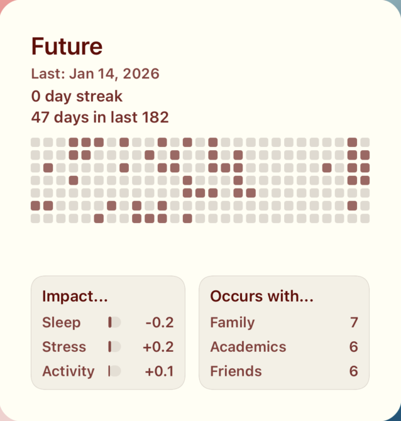This screenshot has height=421, width=401.
Task: Click the Activity impact bar indicator
Action: (x=114, y=371)
